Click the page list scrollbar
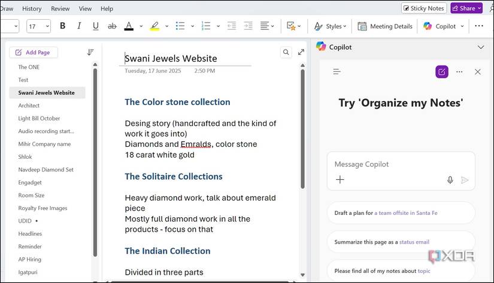Image resolution: width=494 pixels, height=283 pixels. tap(95, 162)
